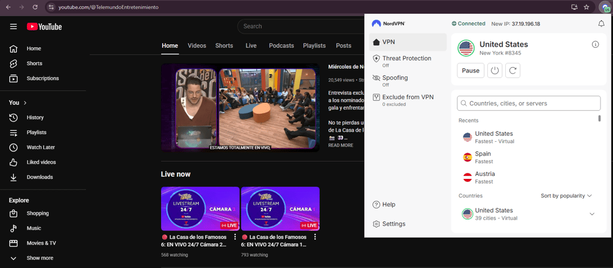Open the YouTube hamburger guide menu
The height and width of the screenshot is (268, 613).
pos(14,26)
